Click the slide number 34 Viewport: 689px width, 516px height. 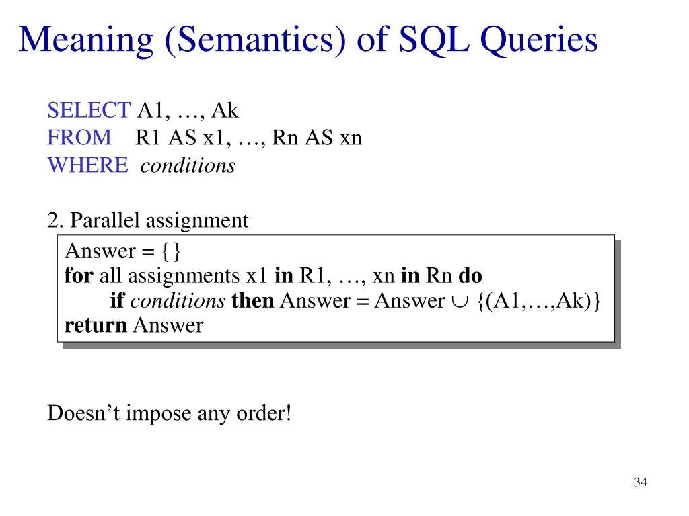coord(640,483)
